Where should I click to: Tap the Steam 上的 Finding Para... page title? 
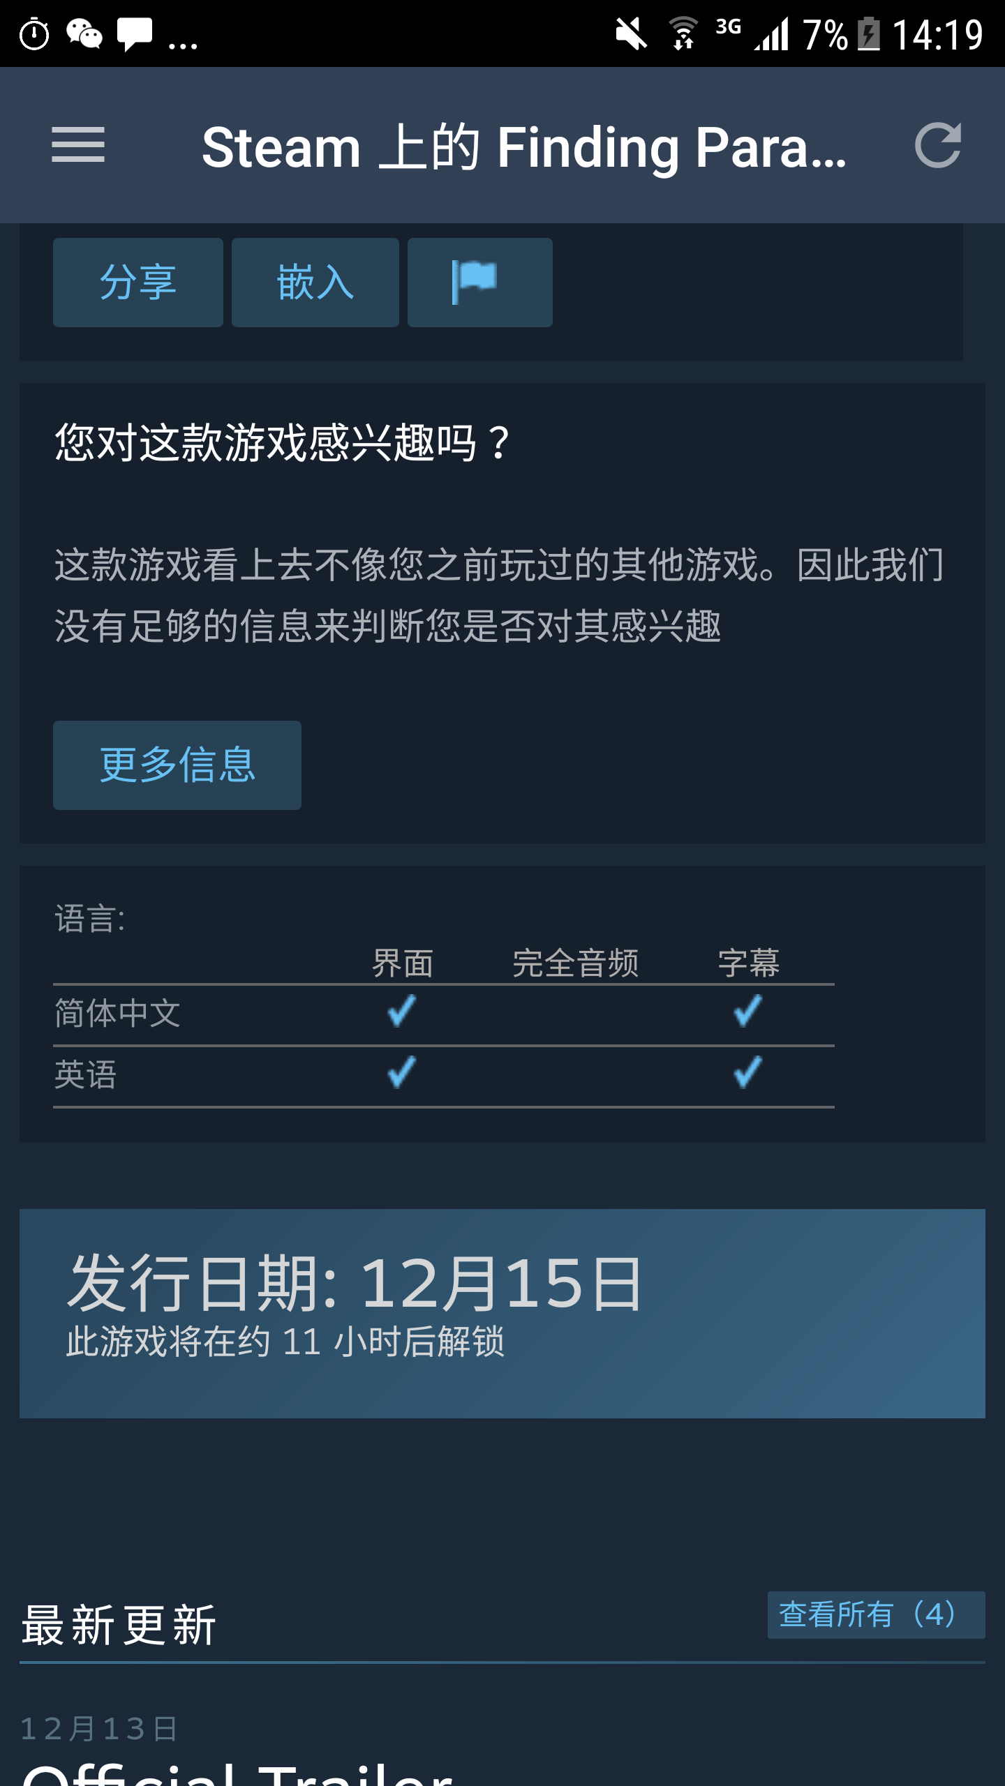point(524,147)
